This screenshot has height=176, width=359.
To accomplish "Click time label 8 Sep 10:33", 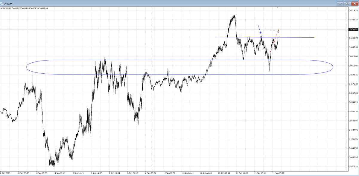I will click(x=42, y=173).
